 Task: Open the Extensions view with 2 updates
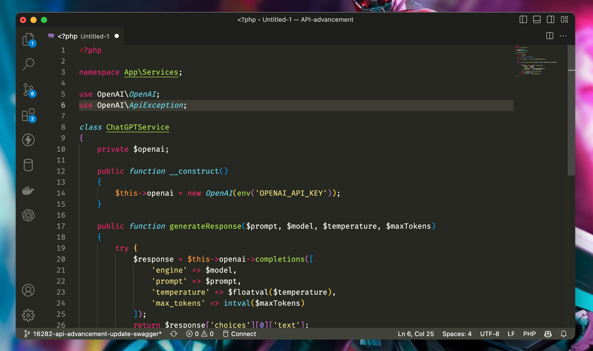(28, 114)
